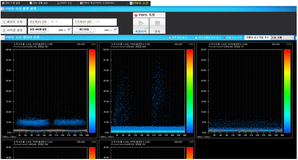Click enter arrow icon beside 데드타임 field
The image size is (298, 160).
tap(115, 30)
